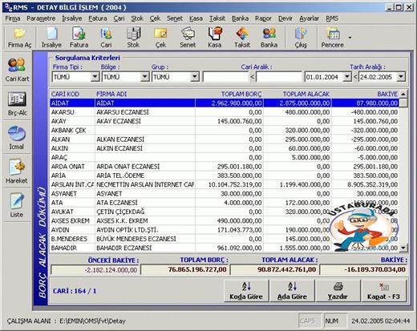Open the Taksit toolbar icon
Image resolution: width=417 pixels, height=331 pixels.
pos(242,38)
